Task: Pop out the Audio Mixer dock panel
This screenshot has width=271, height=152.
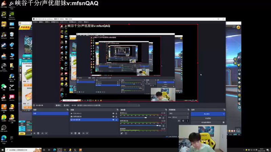Action: click(166, 110)
